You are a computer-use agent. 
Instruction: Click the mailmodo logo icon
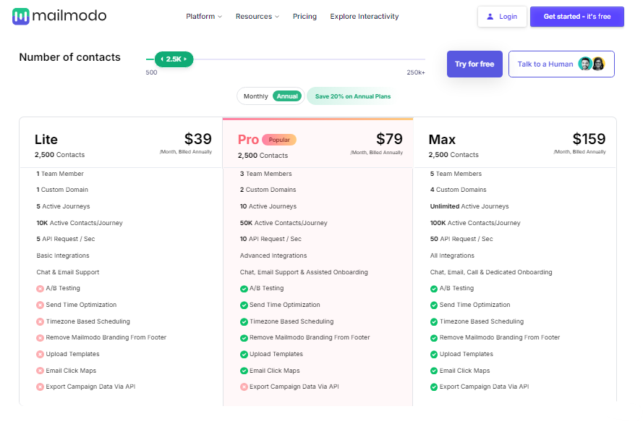pyautogui.click(x=20, y=17)
